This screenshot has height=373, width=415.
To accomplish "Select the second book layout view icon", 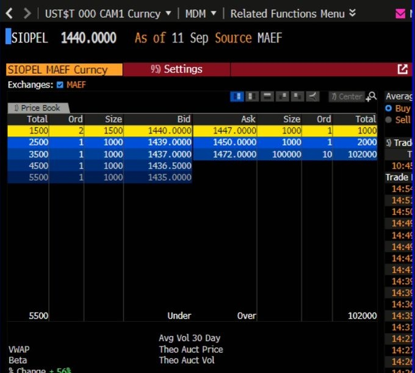I will pos(252,96).
